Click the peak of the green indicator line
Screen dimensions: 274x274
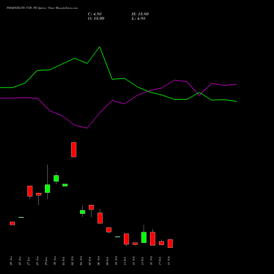pos(100,47)
